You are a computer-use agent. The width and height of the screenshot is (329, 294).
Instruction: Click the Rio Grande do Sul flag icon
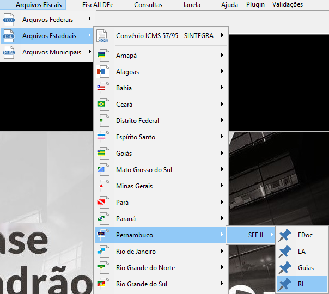click(103, 284)
